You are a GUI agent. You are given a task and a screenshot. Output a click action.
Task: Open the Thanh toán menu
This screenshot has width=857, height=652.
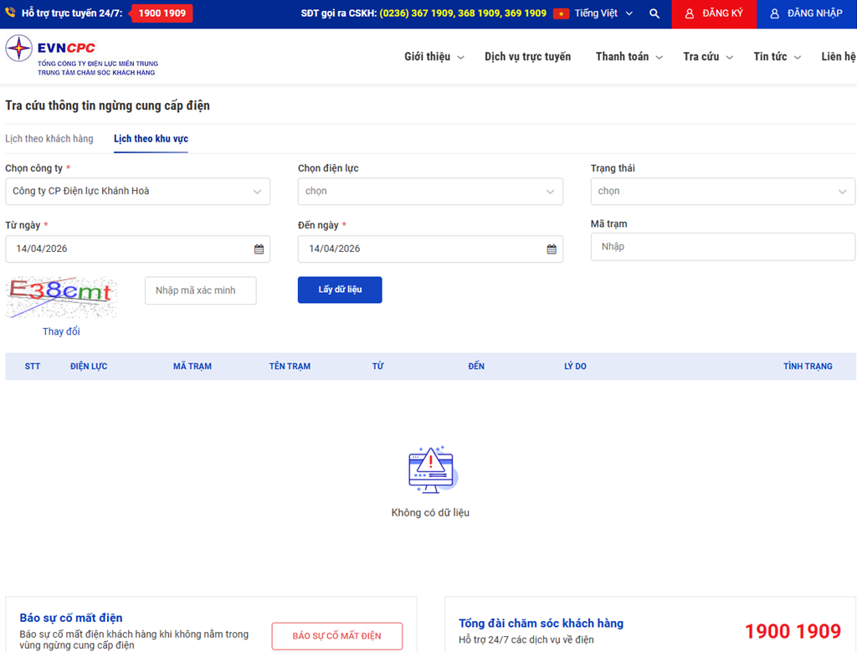629,57
